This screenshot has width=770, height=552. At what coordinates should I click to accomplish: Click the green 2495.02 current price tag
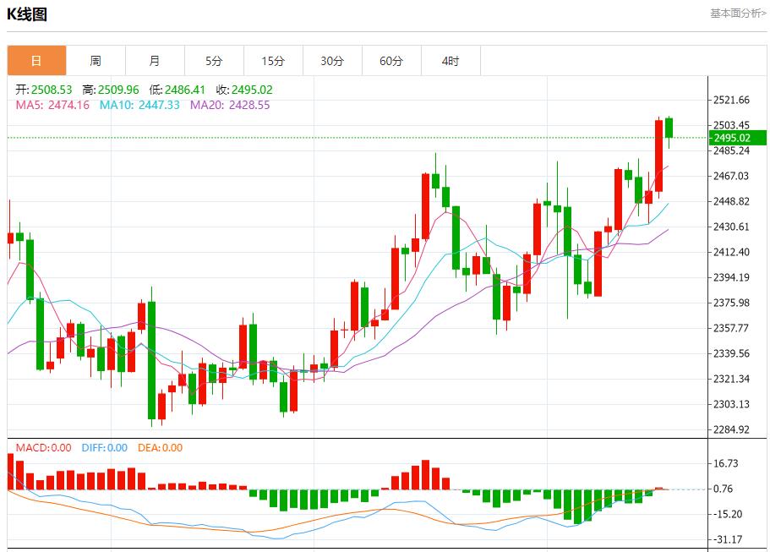coord(736,138)
